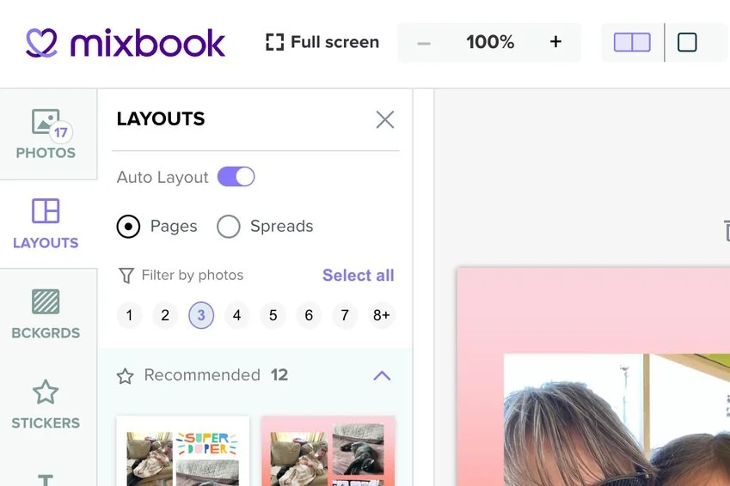730x486 pixels.
Task: Click the Filter by photos funnel icon
Action: [126, 276]
